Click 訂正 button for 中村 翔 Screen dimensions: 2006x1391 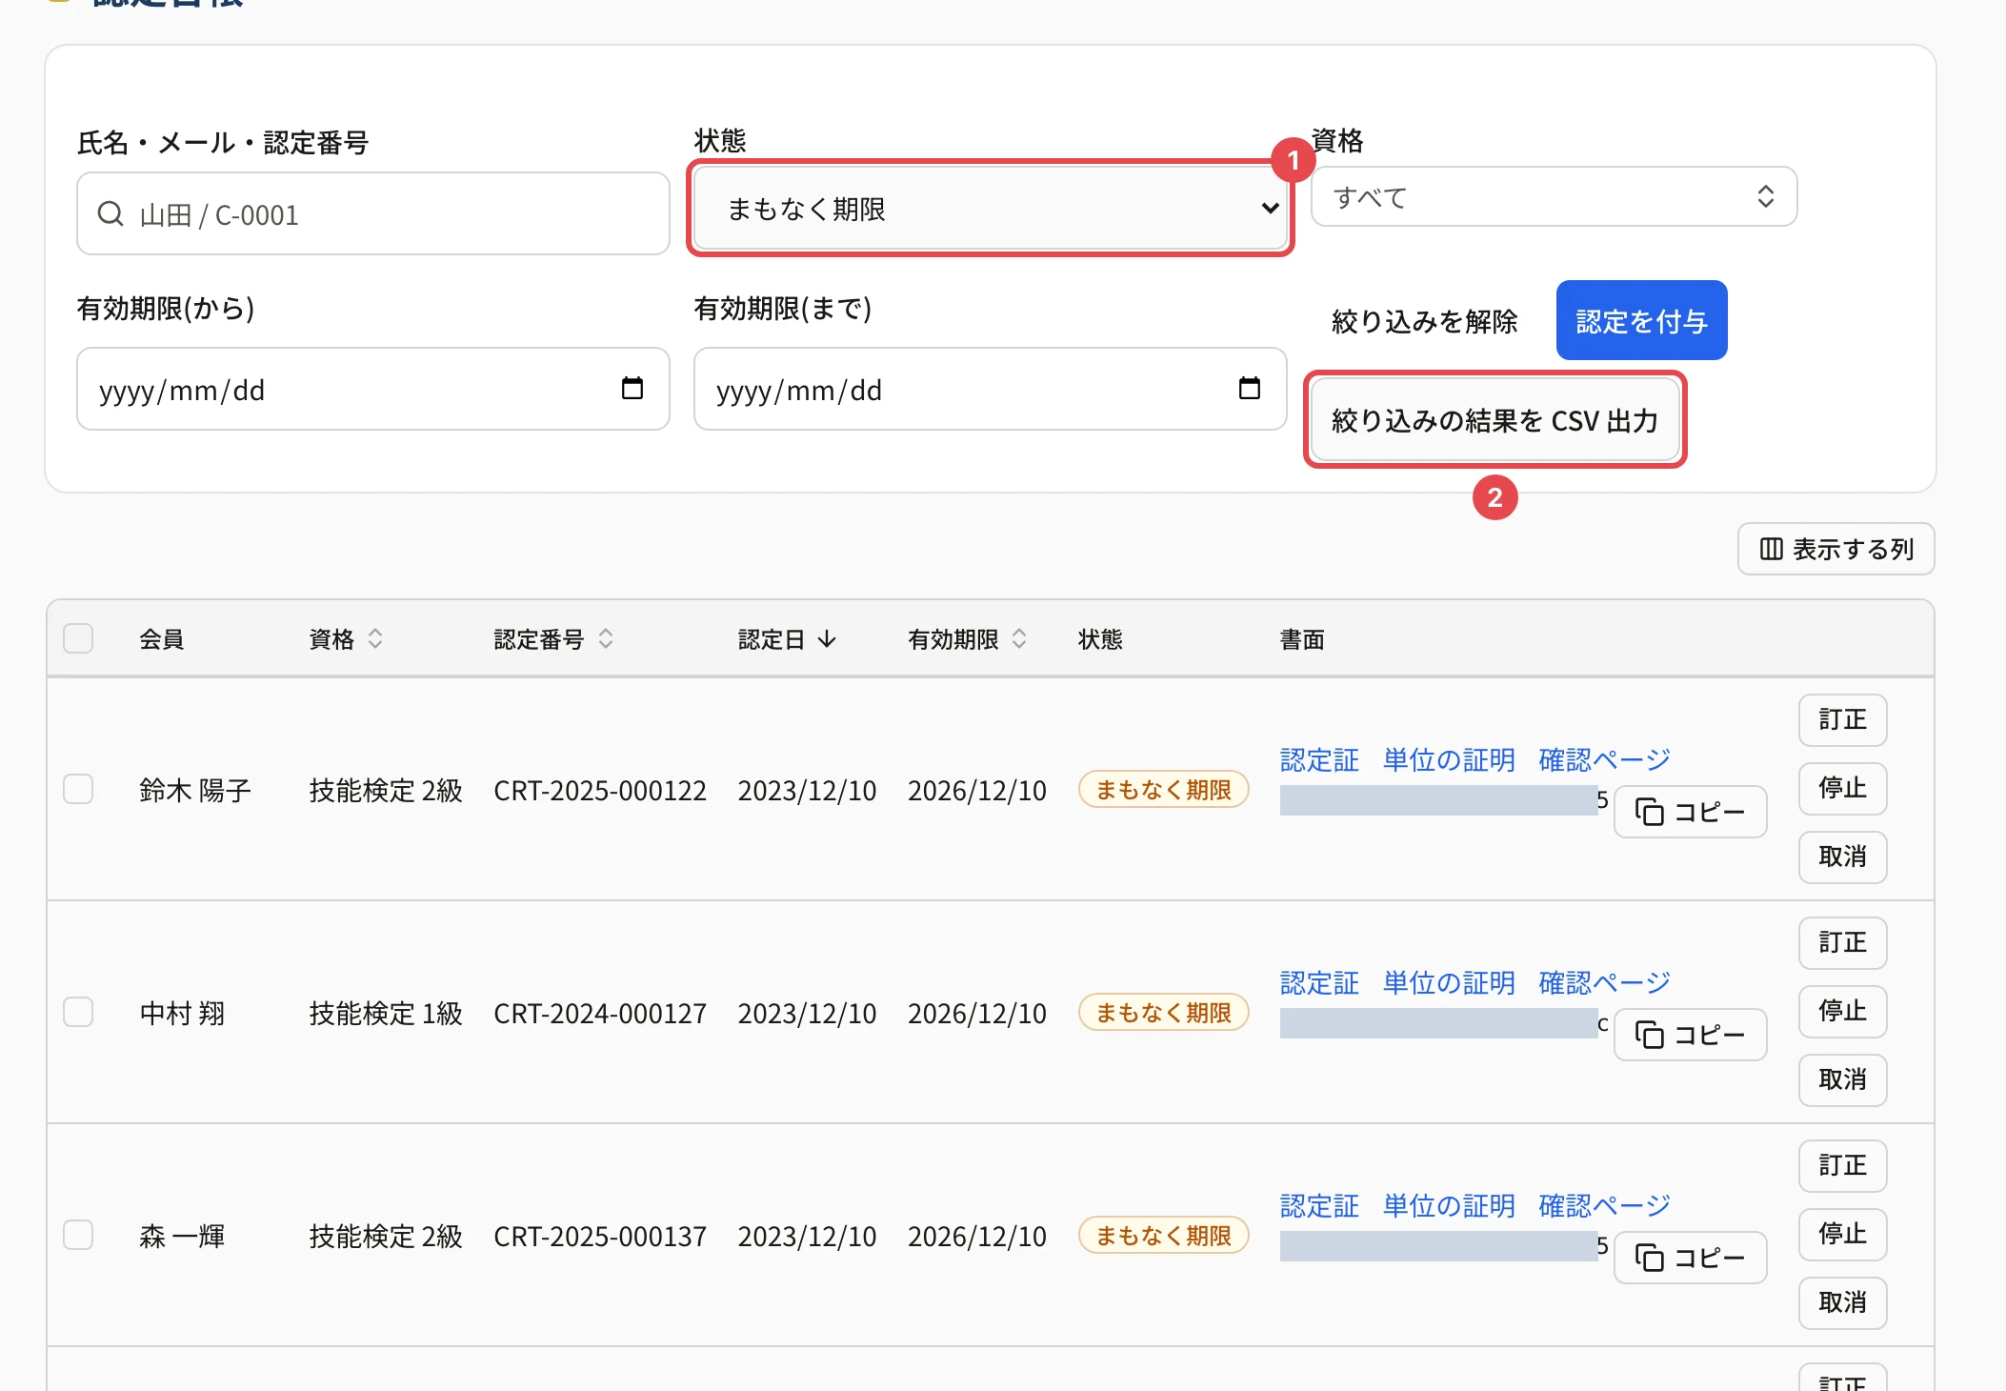point(1843,942)
